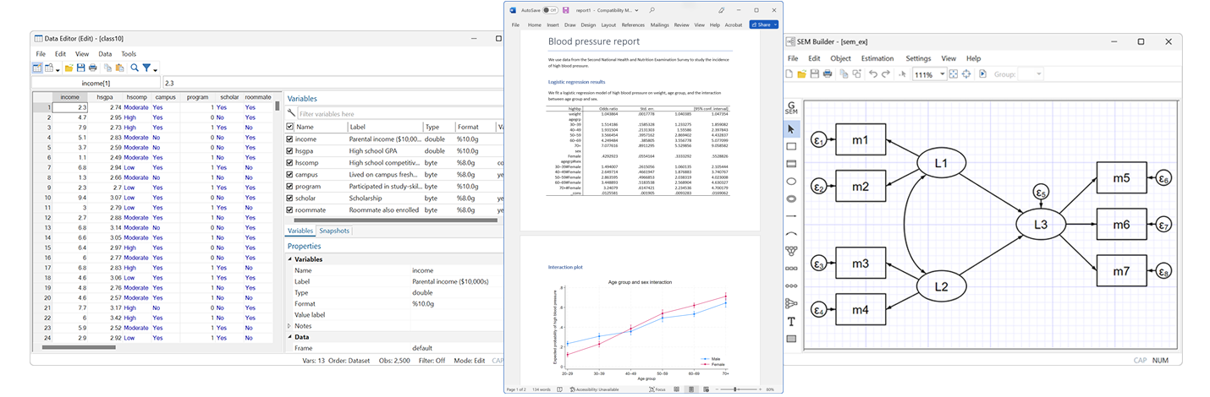
Task: Select the add covariance curved path tool
Action: point(791,233)
